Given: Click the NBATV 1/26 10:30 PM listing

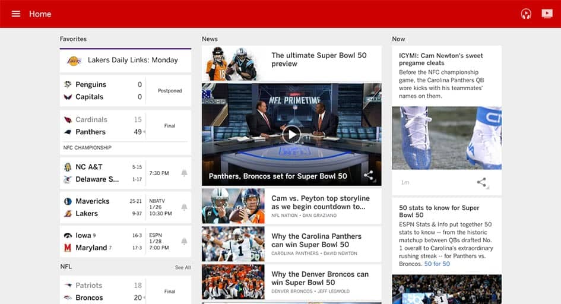Looking at the screenshot, I should (x=160, y=207).
